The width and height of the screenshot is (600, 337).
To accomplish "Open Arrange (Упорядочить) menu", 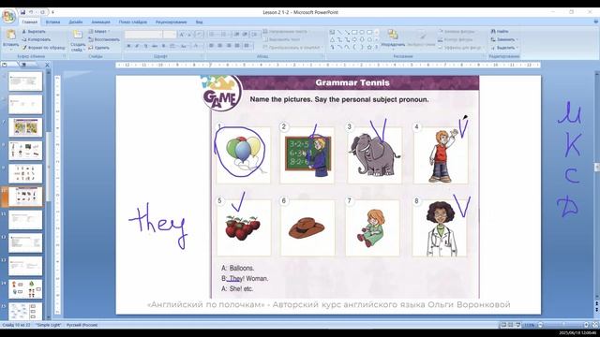I will click(393, 38).
